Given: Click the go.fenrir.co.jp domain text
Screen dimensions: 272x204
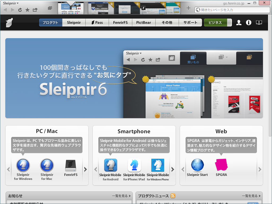Looking at the screenshot, I should point(234,3).
